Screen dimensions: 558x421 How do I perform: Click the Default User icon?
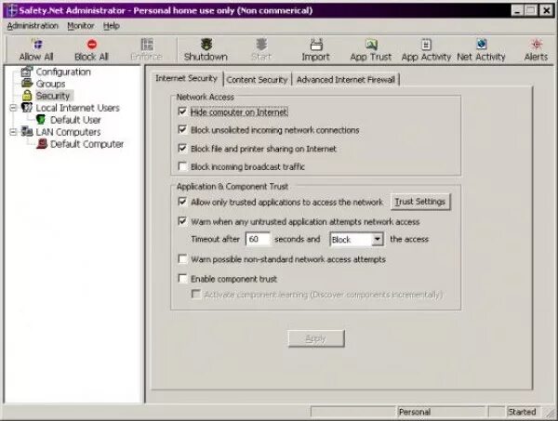[x=41, y=120]
